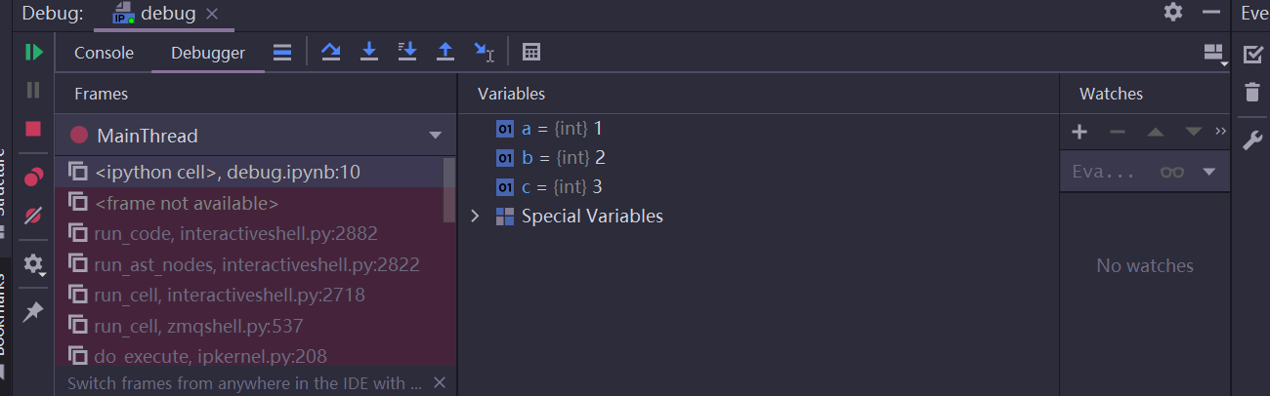Click the Step Into icon
This screenshot has width=1270, height=396.
pos(369,53)
